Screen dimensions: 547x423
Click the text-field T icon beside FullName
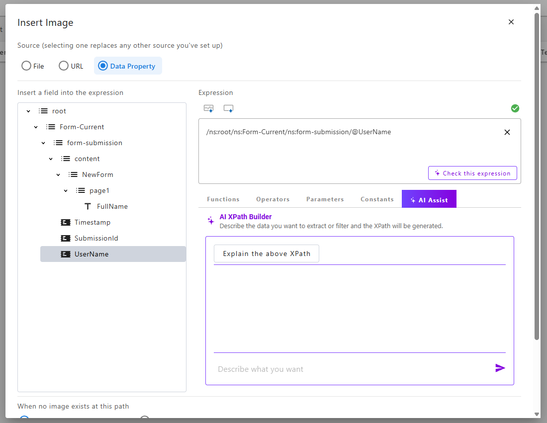pyautogui.click(x=88, y=206)
